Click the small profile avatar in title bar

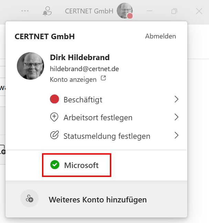(124, 11)
